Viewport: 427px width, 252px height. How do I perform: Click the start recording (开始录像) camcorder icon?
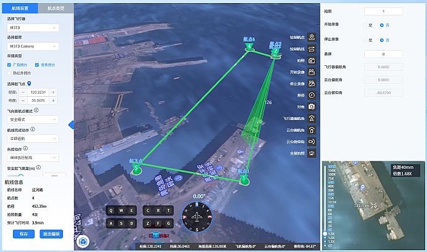[312, 72]
